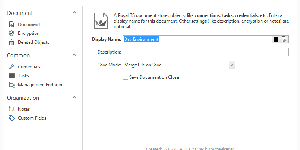Open the Save Mode dropdown
The image size is (300, 150).
pyautogui.click(x=232, y=65)
